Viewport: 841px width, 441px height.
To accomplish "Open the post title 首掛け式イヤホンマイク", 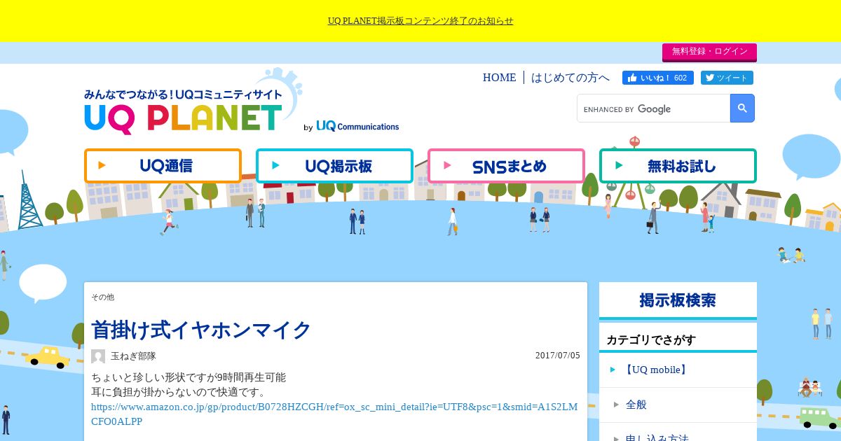I will coord(201,330).
